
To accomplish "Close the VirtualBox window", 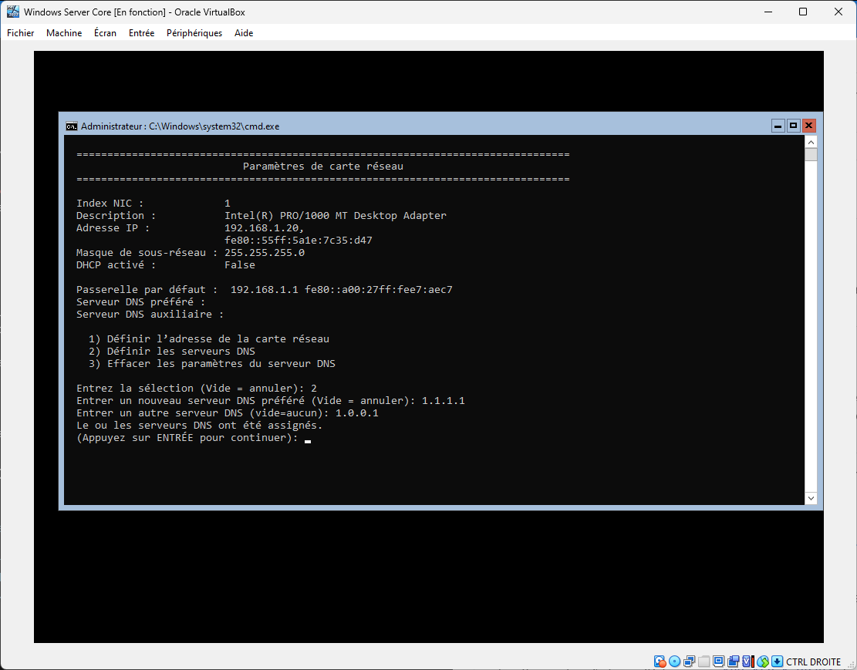I will click(838, 12).
